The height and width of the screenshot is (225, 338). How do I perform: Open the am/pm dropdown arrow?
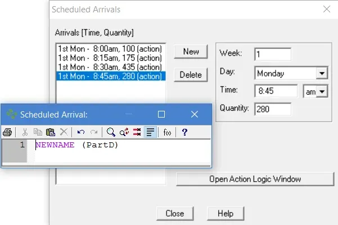(x=322, y=92)
